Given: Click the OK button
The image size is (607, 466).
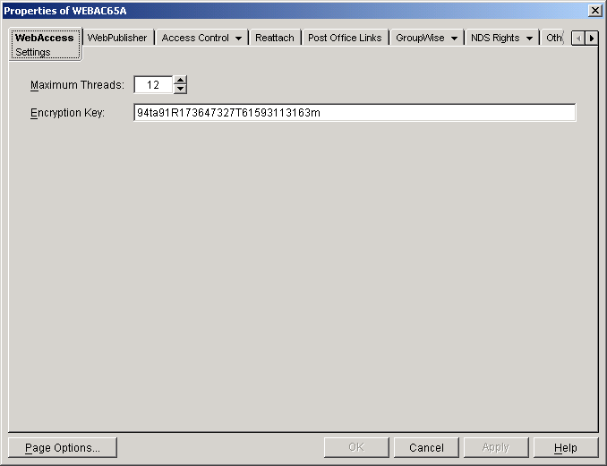Looking at the screenshot, I should [x=356, y=448].
